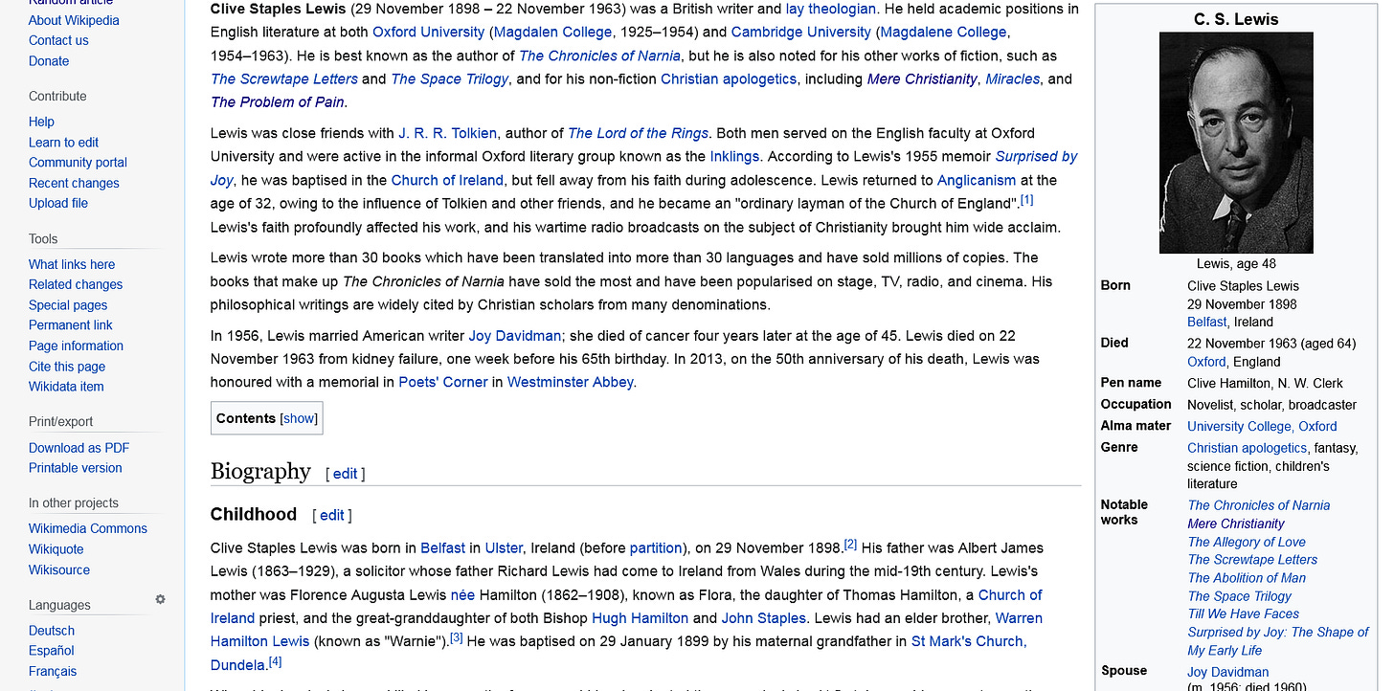Open Page information
The image size is (1394, 691).
76,345
